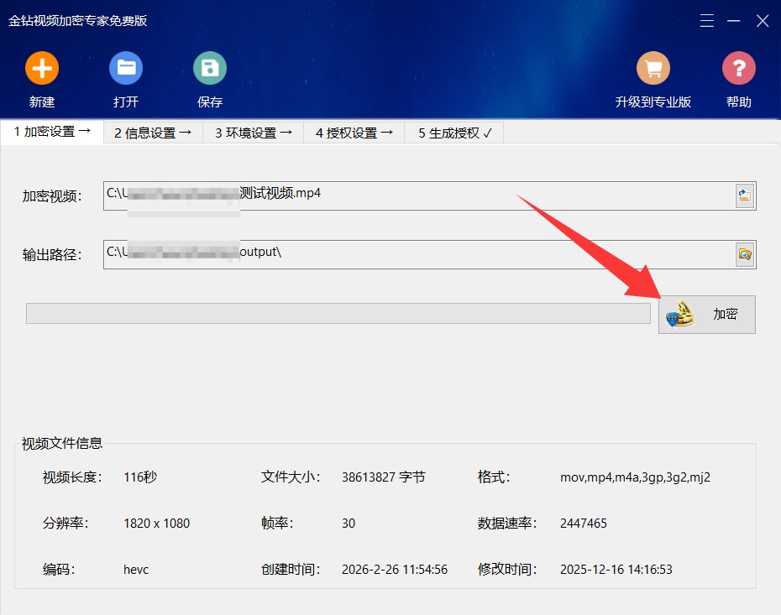Save the project via 保存 icon
The width and height of the screenshot is (781, 615).
point(210,68)
